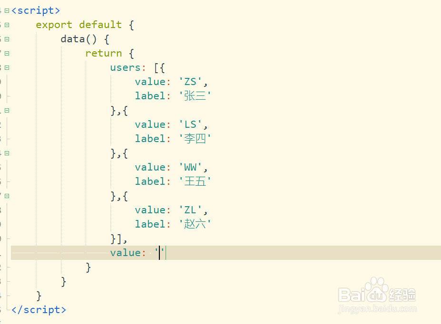Click the 'return' keyword
441x324 pixels.
(104, 53)
